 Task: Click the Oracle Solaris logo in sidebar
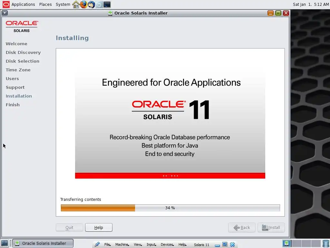22,26
